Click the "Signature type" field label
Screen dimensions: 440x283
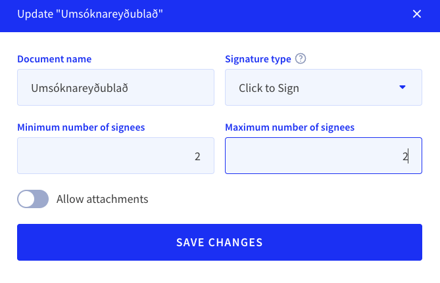(258, 59)
